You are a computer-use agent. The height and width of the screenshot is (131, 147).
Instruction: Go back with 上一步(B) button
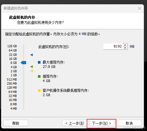click(75, 123)
